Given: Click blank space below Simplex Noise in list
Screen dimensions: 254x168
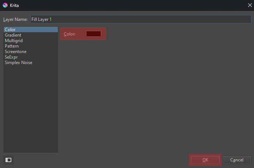Looking at the screenshot, I should click(30, 110).
